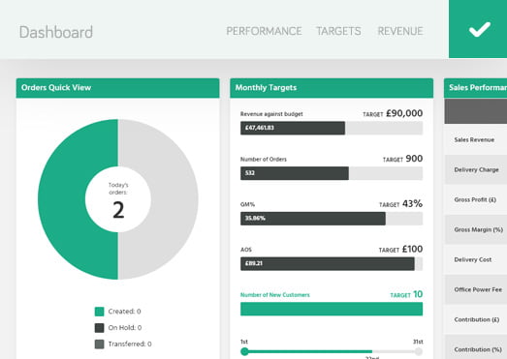
Task: Click the '900' orders target value
Action: tap(414, 159)
